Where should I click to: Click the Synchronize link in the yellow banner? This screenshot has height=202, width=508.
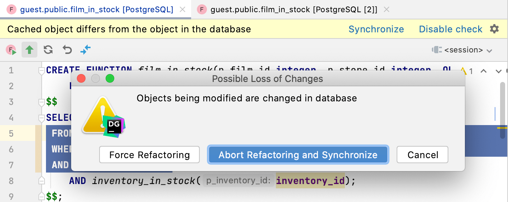pos(376,29)
